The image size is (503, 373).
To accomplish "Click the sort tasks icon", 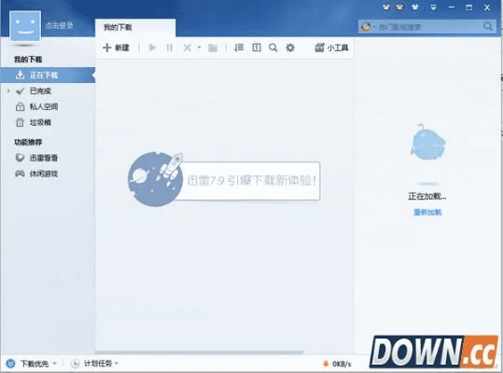I will [x=239, y=48].
